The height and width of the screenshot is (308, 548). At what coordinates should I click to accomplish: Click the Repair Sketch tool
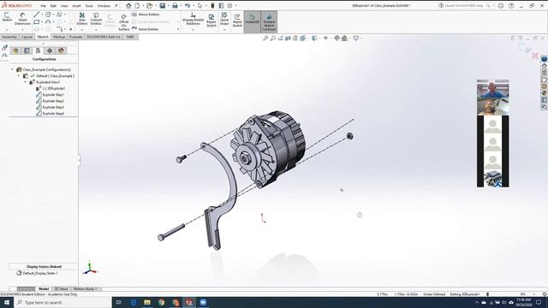(x=211, y=21)
